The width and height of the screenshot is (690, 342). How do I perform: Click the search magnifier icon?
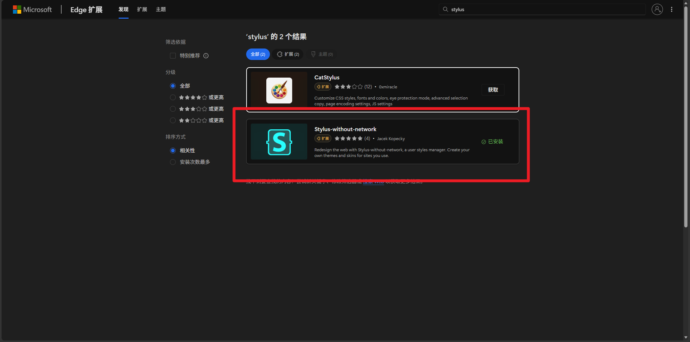point(445,9)
